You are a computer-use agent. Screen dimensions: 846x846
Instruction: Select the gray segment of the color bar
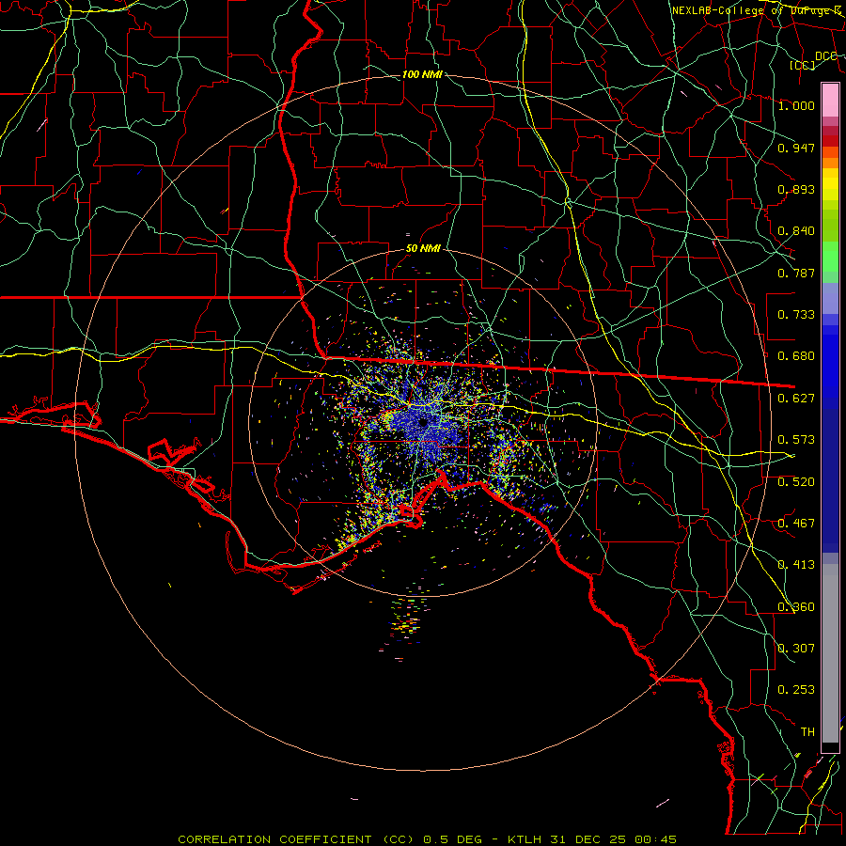[830, 653]
